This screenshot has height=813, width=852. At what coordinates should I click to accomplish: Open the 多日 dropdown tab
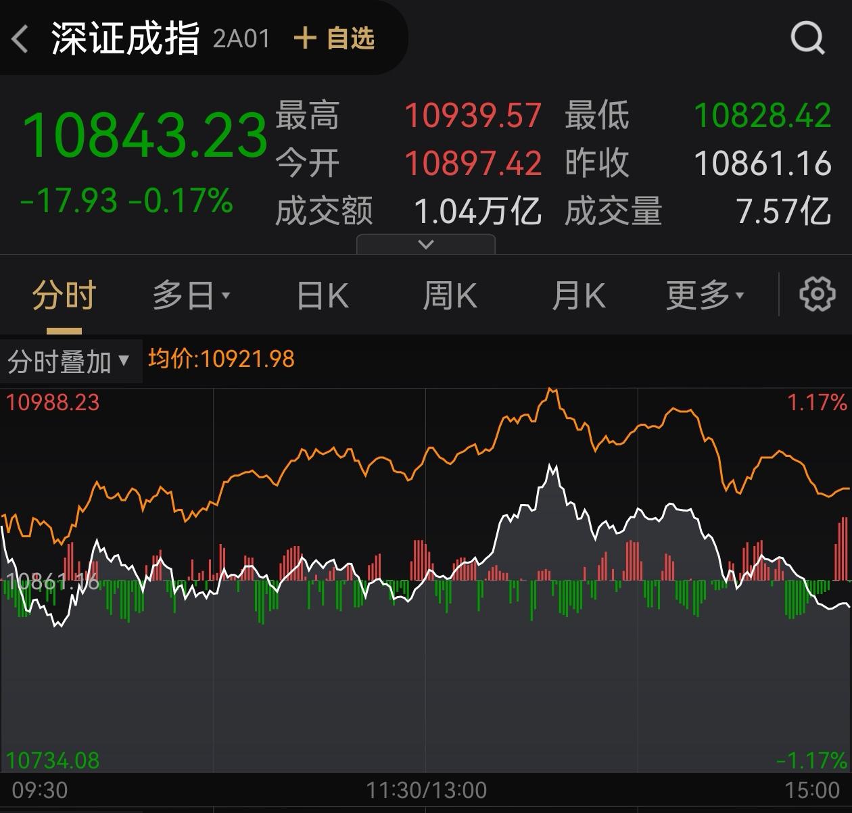(x=191, y=295)
